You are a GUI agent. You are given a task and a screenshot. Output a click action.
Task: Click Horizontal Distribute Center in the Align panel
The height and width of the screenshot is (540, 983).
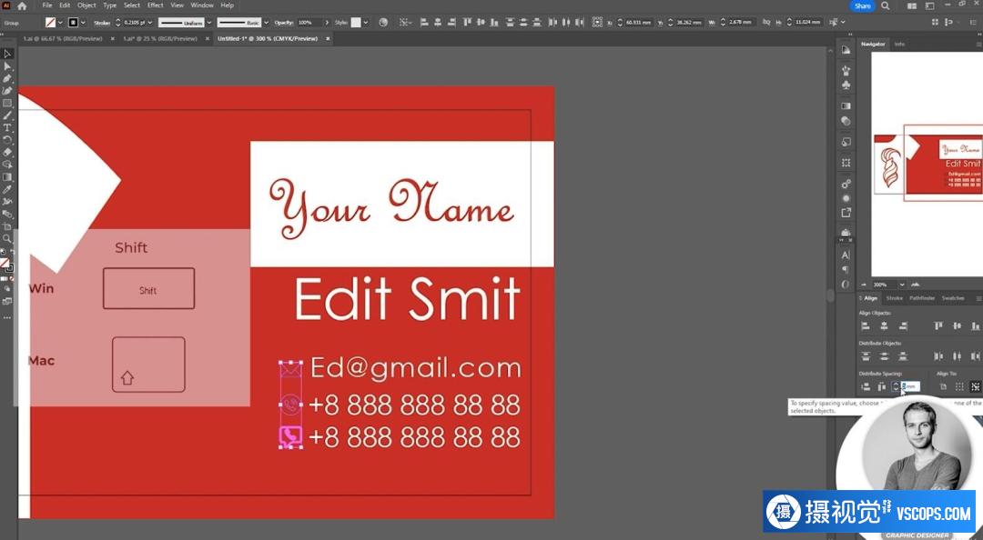957,356
